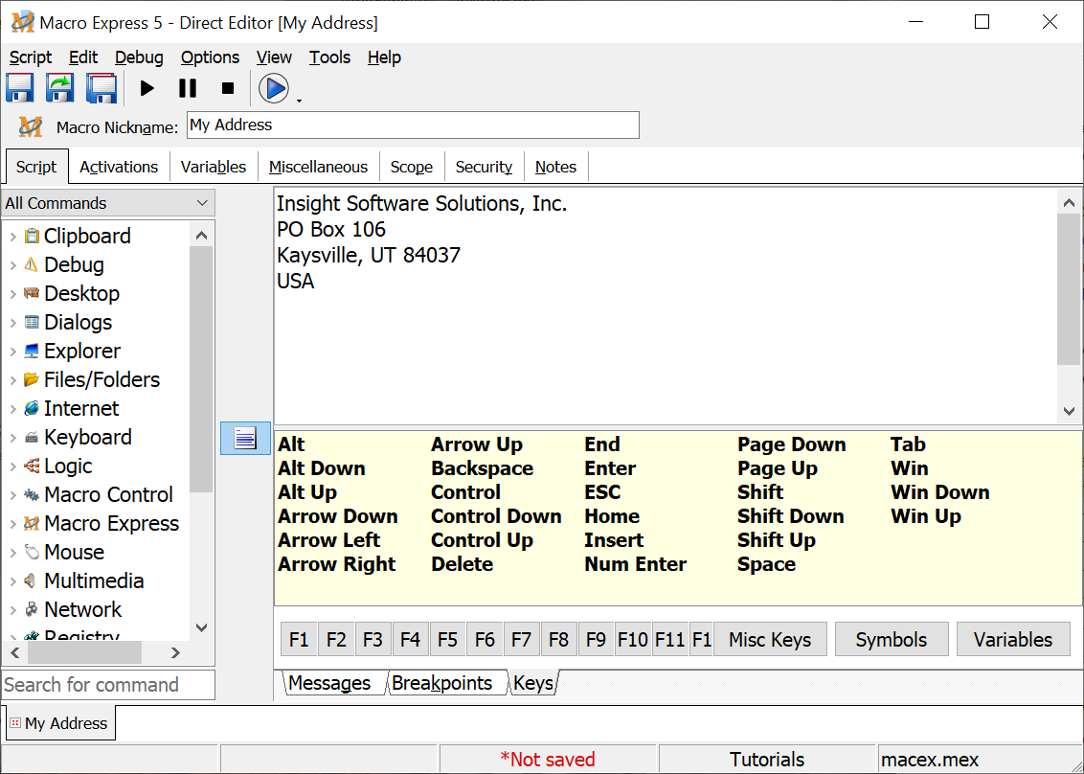Viewport: 1084px width, 774px height.
Task: Click the text view icon beside key list
Action: 245,439
